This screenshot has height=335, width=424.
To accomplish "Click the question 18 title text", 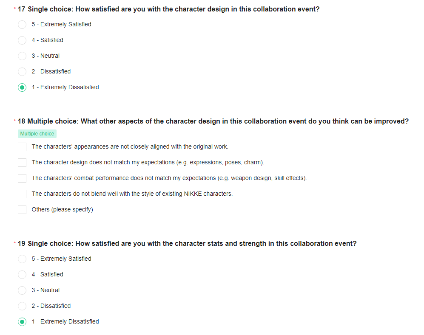I will click(213, 121).
